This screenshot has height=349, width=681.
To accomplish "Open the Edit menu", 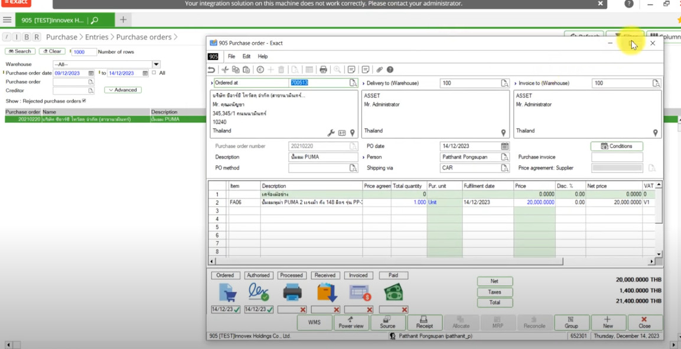I will 246,57.
